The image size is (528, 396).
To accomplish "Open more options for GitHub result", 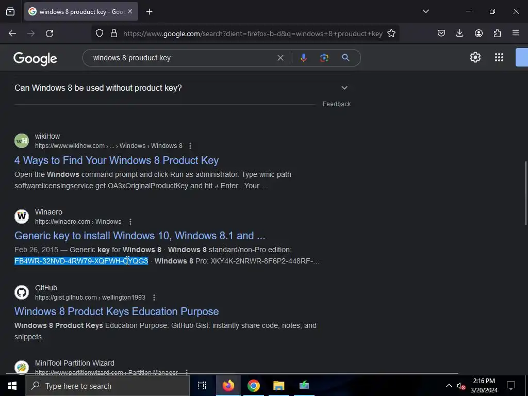I will click(x=154, y=298).
